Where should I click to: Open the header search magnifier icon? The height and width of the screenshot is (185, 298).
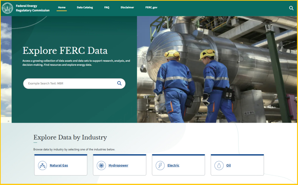pos(291,8)
